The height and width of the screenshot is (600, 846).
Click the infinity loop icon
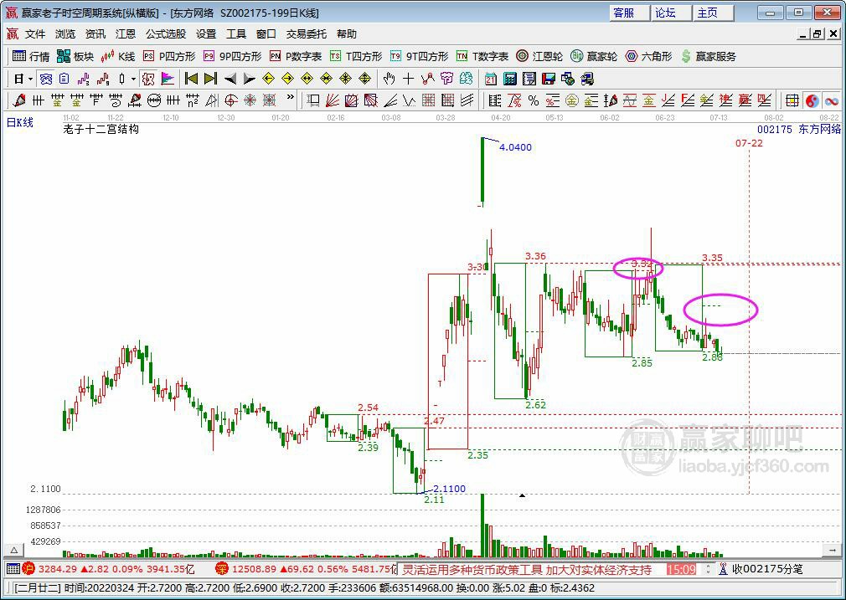(x=832, y=100)
